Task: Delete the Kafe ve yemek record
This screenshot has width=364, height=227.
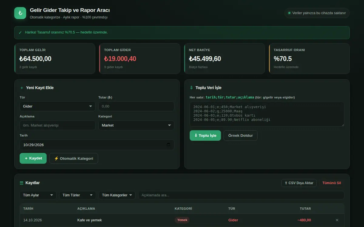Action: coord(337,220)
